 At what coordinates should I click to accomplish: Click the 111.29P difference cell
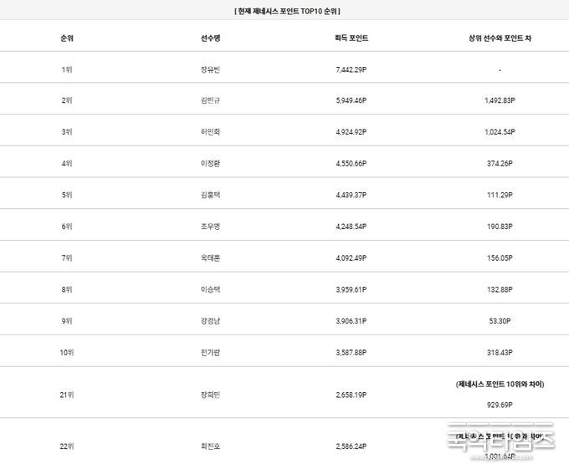tap(500, 195)
